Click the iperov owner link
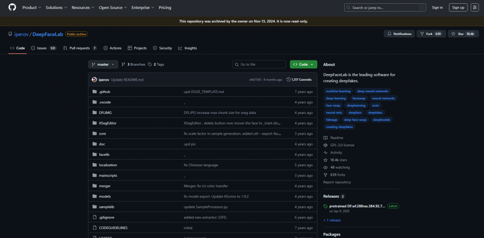Viewport: 484px width, 238px height. (21, 34)
